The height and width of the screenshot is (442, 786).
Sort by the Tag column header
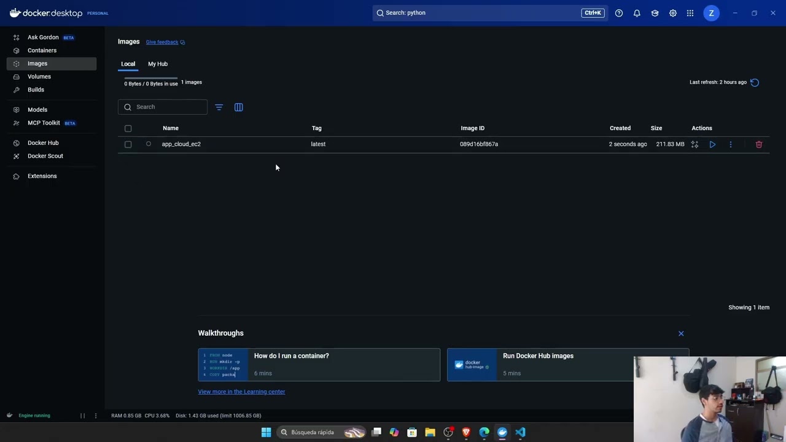click(317, 128)
